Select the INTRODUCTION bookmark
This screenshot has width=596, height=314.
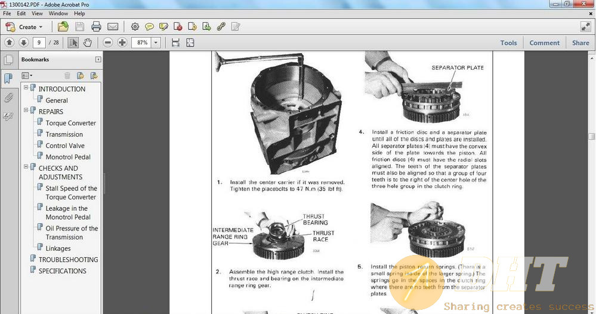(62, 89)
